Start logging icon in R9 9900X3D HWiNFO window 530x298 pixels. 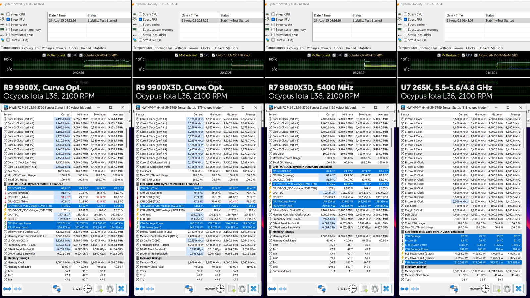[232, 289]
